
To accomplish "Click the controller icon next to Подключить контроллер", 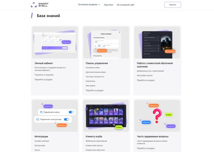I will click(x=37, y=120).
